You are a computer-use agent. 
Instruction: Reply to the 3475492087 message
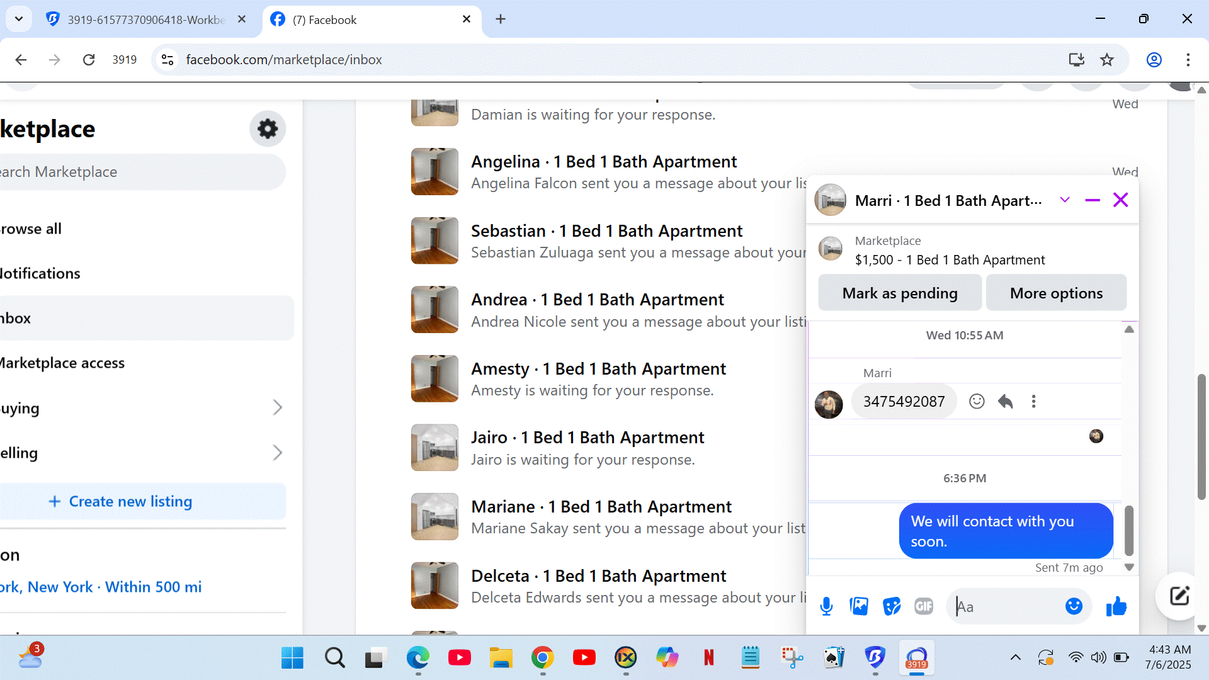[1006, 401]
